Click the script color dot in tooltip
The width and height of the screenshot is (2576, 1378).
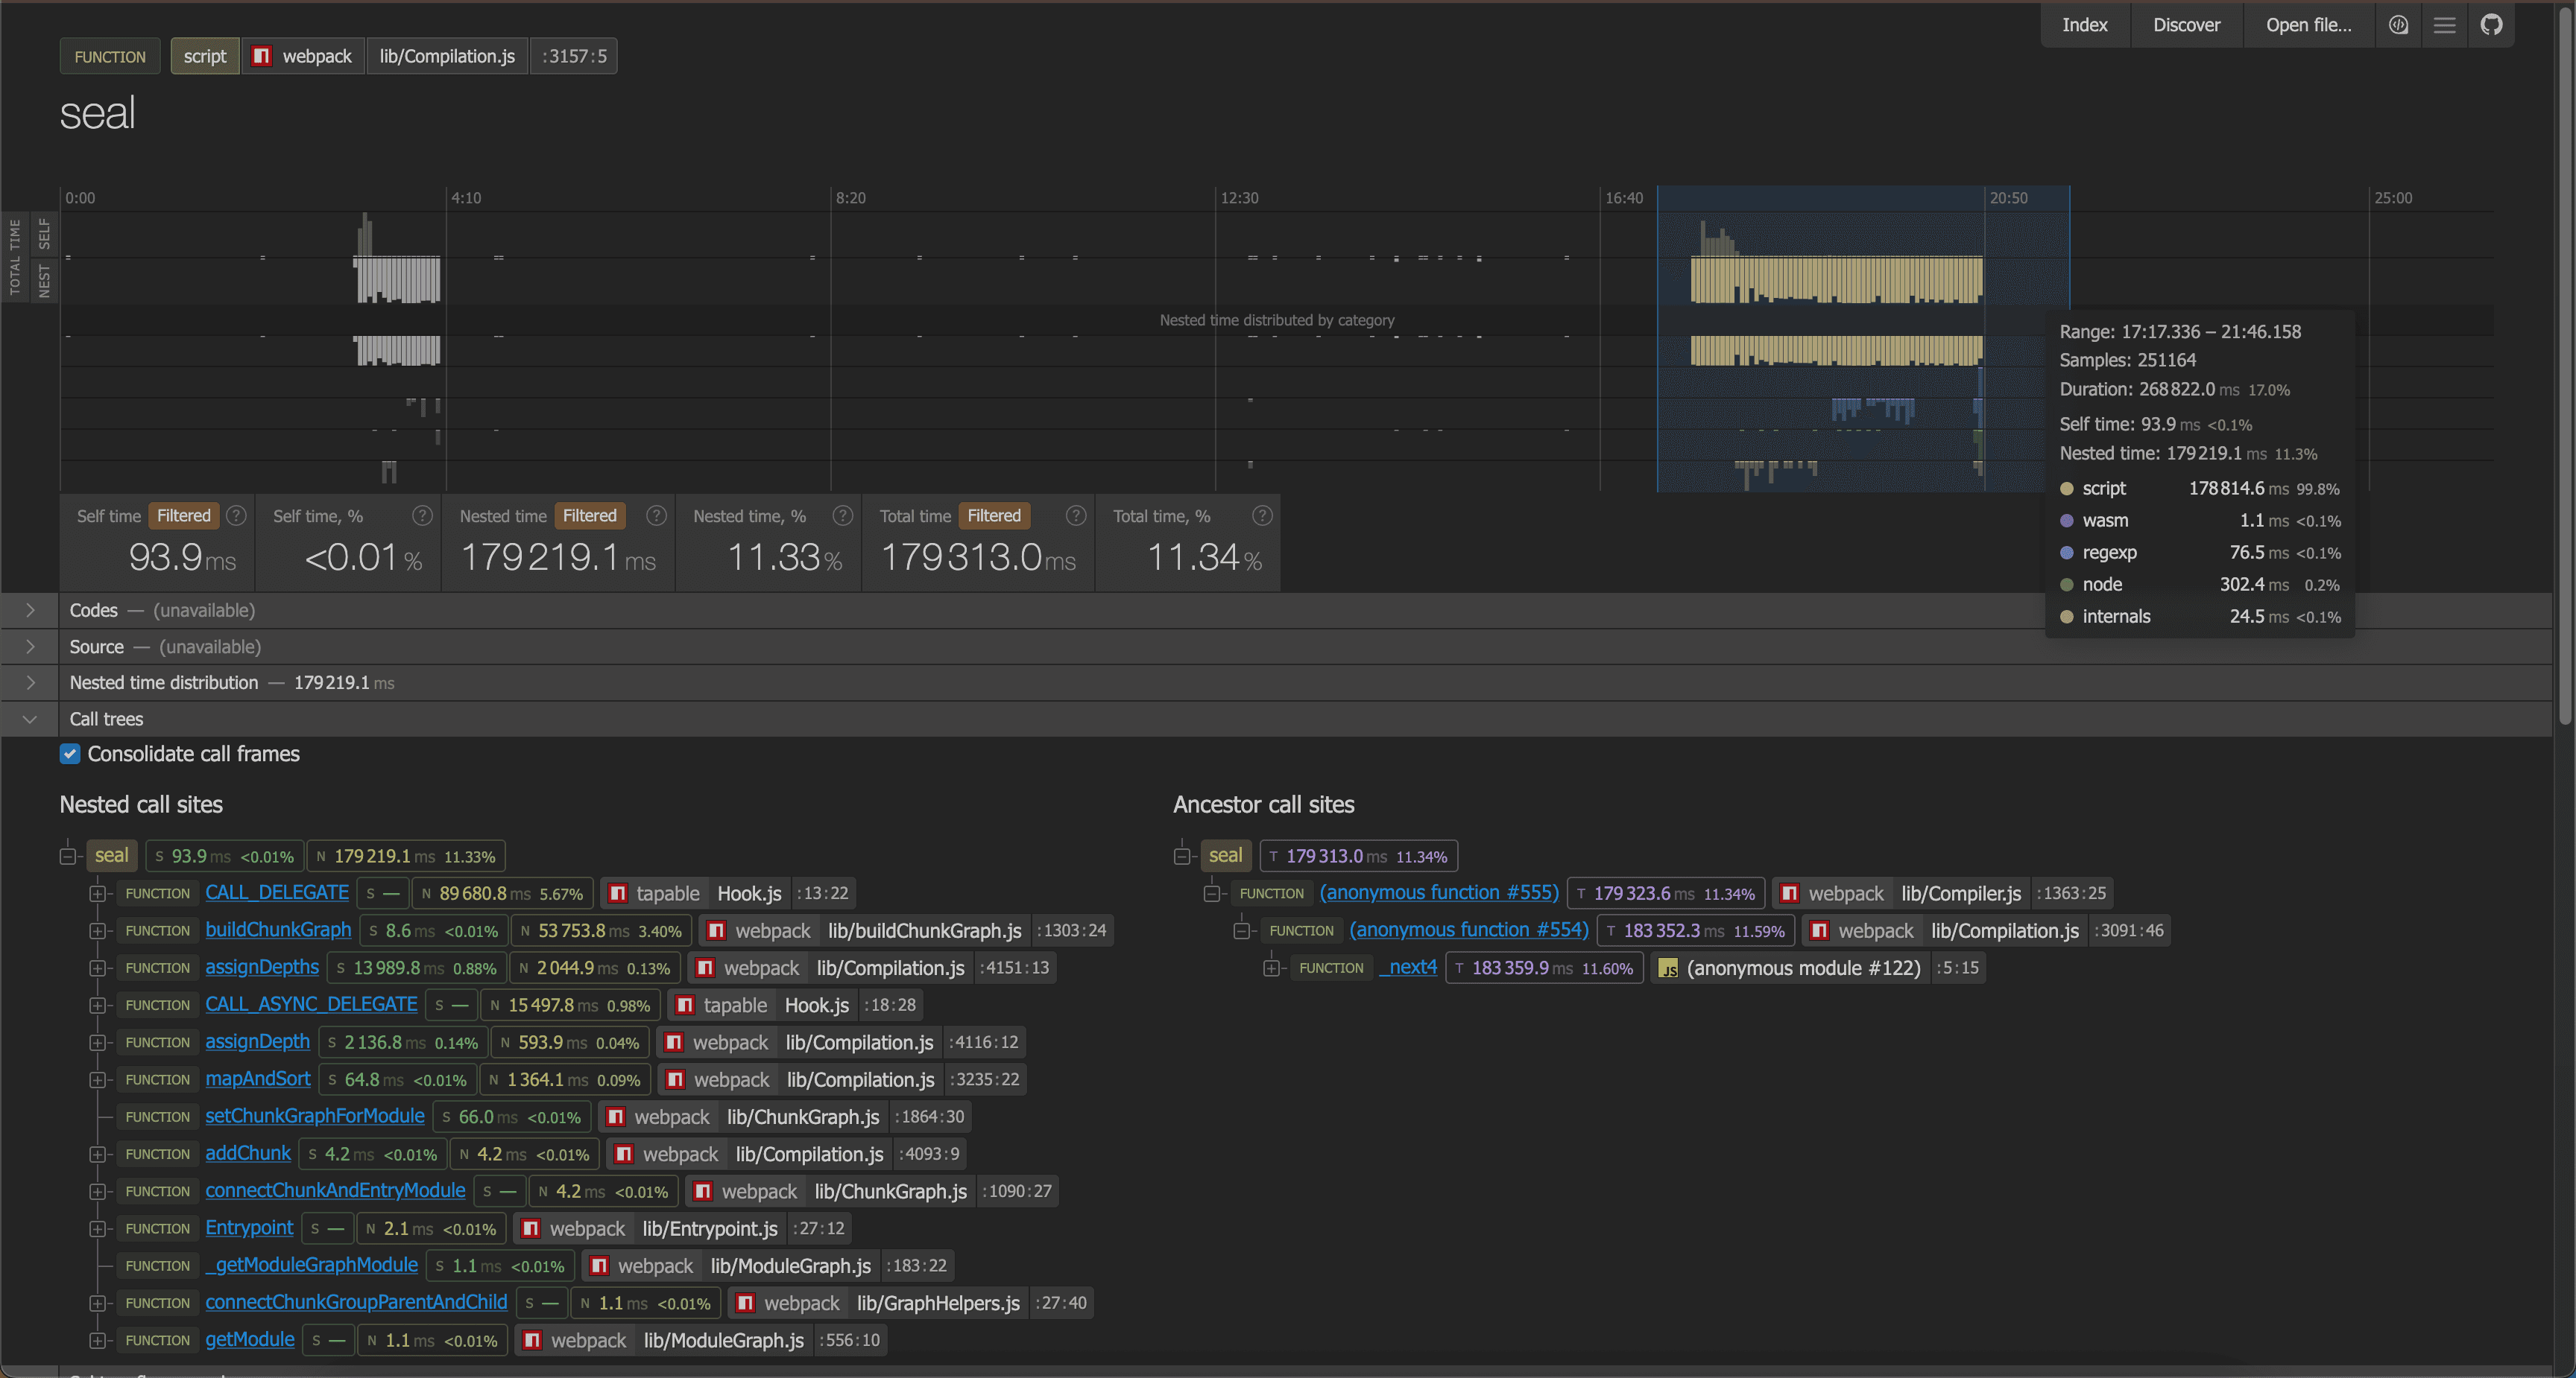click(2066, 489)
